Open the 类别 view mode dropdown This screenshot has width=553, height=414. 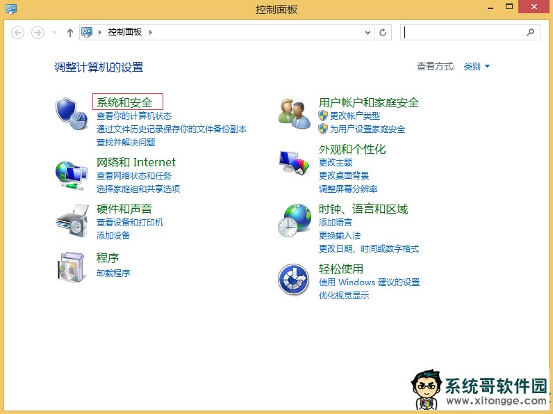(477, 66)
